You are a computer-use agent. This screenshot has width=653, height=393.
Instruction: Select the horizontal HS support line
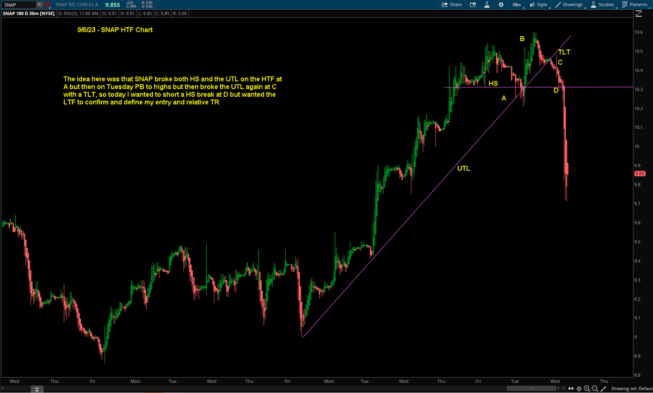click(x=539, y=87)
